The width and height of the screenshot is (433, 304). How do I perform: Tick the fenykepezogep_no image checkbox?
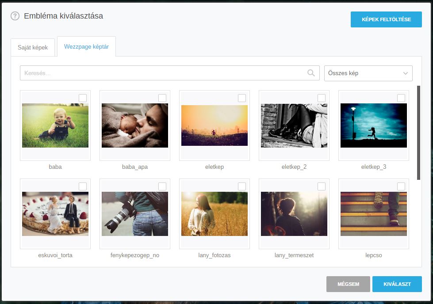(162, 186)
